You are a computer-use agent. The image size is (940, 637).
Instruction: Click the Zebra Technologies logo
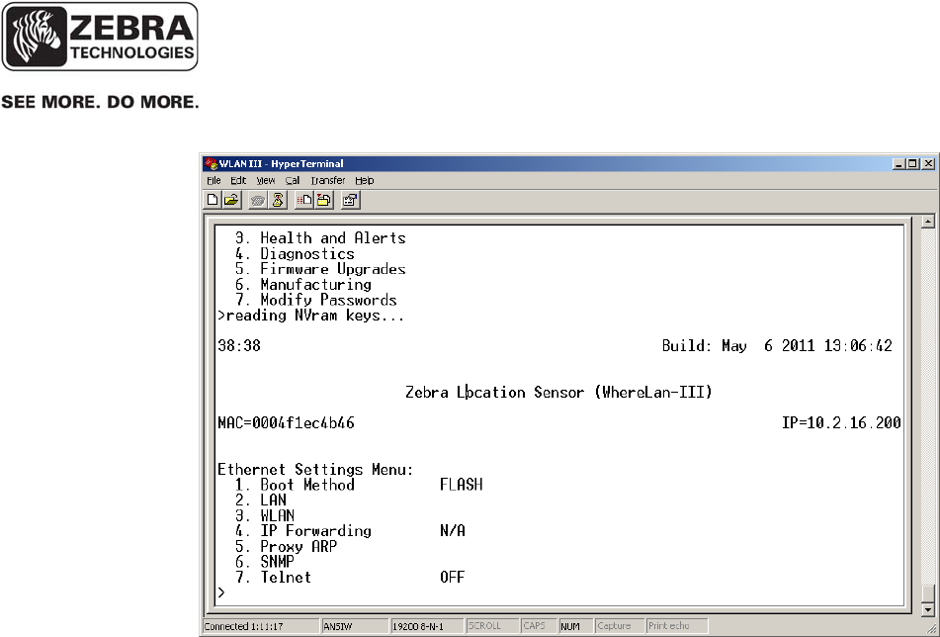(x=100, y=37)
